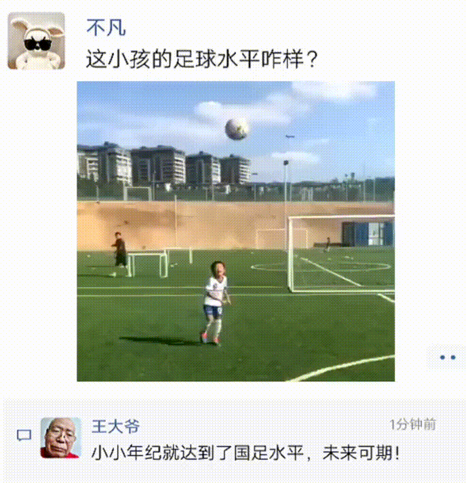Click the child in white jersey
This screenshot has height=483, width=466.
click(x=216, y=303)
